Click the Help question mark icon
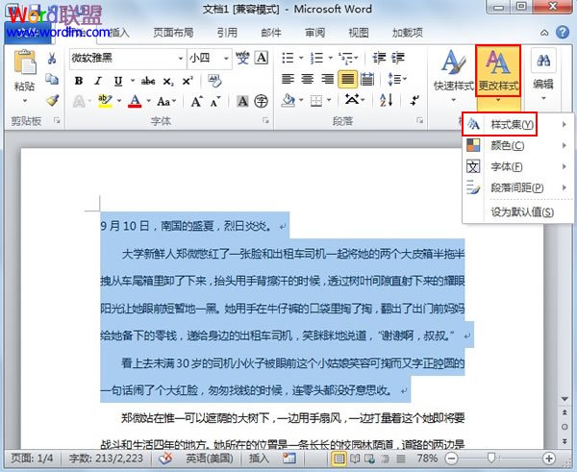 point(563,33)
